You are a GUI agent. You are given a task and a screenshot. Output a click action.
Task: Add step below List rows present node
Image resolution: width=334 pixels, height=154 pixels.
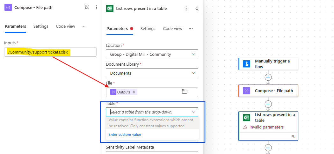point(268,148)
